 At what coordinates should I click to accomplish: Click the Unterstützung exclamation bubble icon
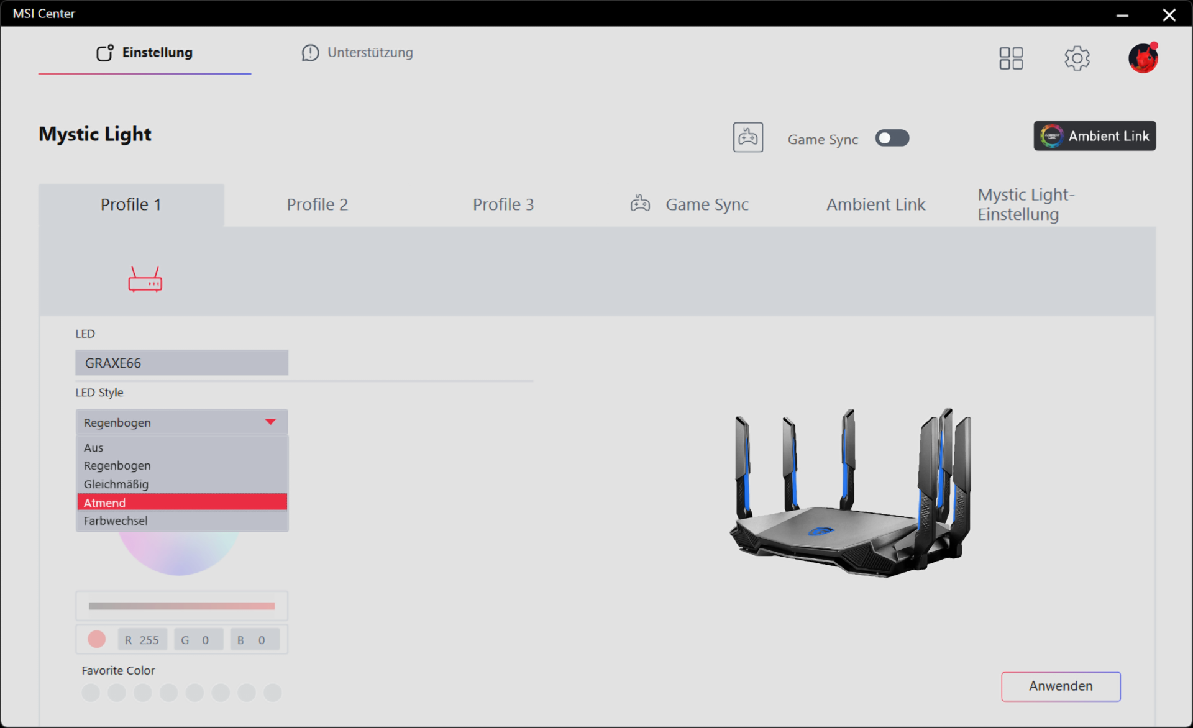coord(310,53)
